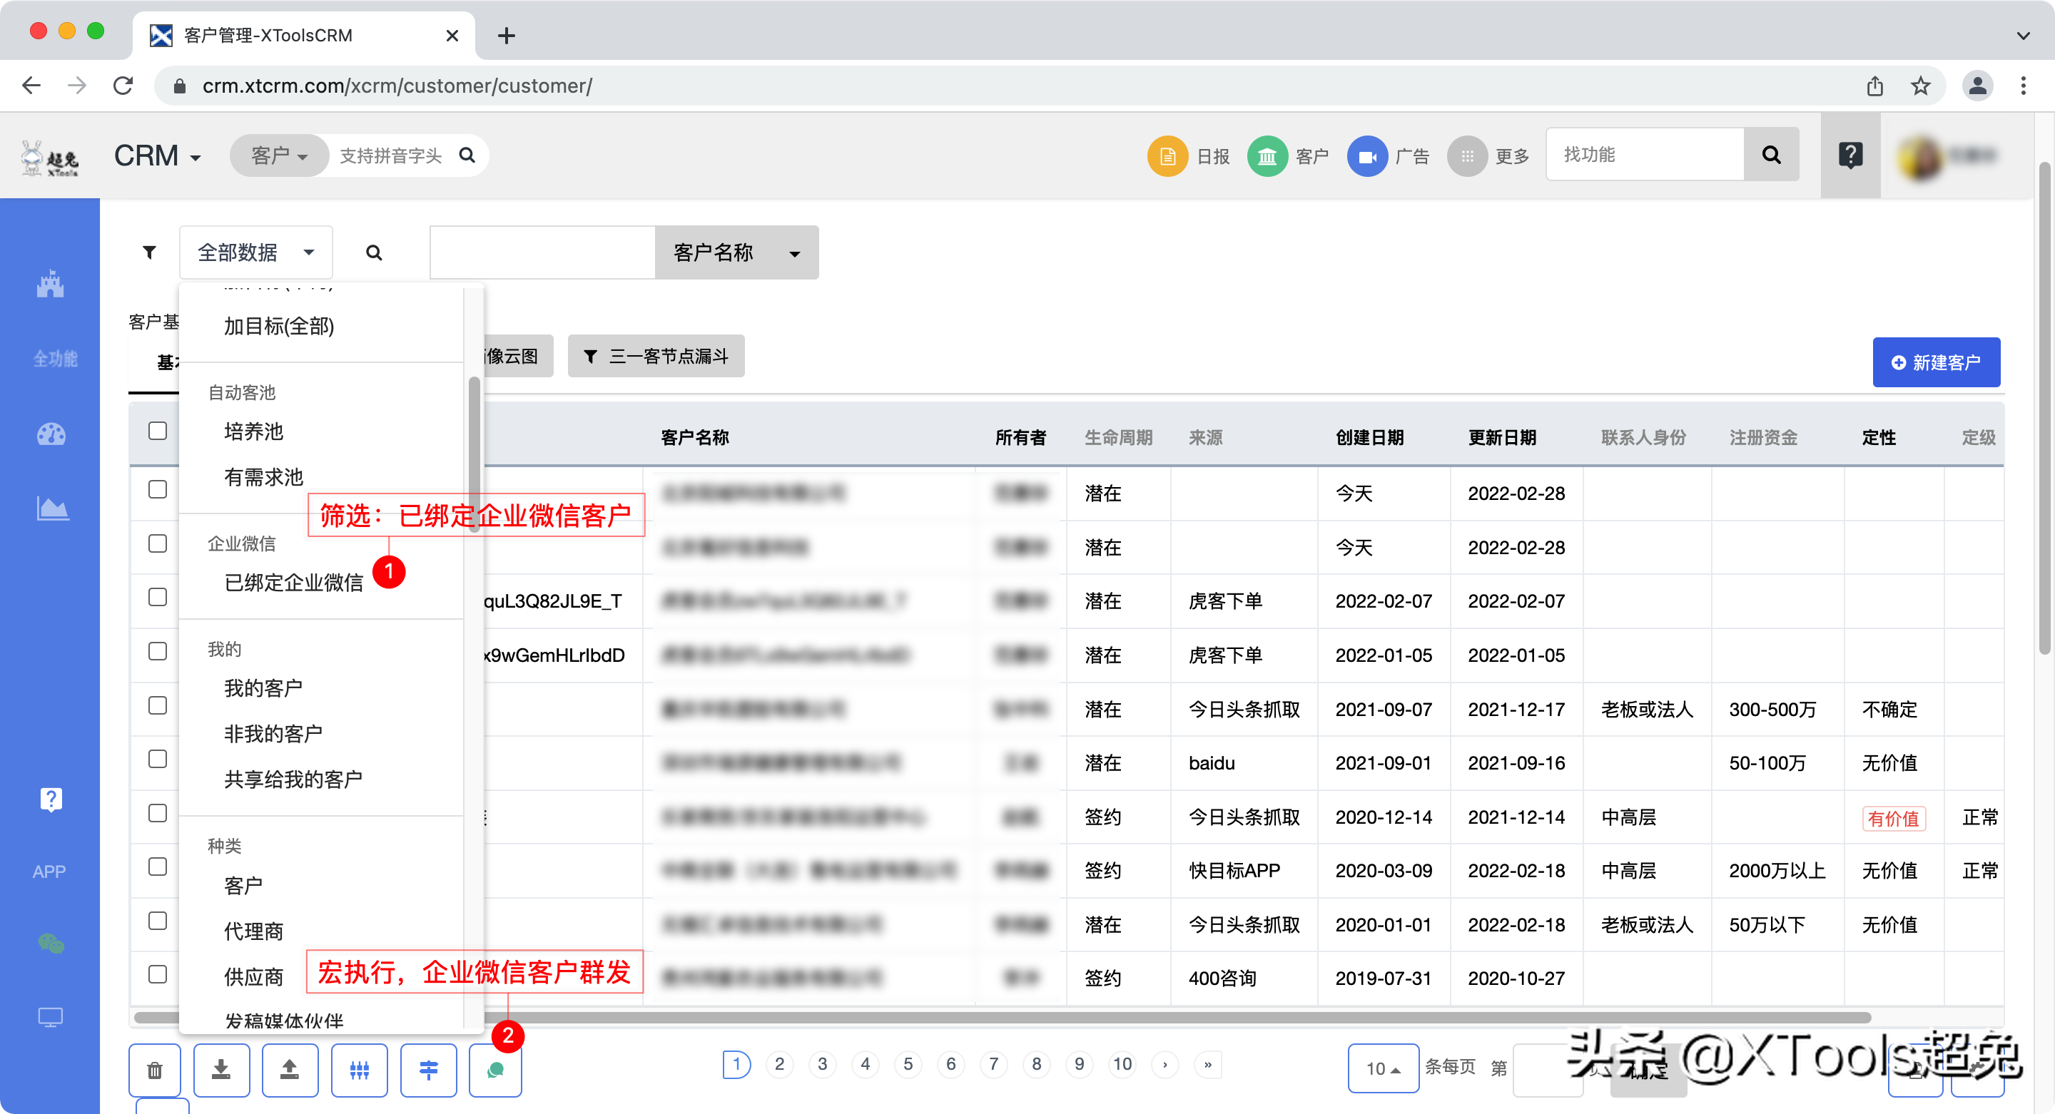2055x1114 pixels.
Task: Click the trash delete icon in bottom toolbar
Action: (155, 1069)
